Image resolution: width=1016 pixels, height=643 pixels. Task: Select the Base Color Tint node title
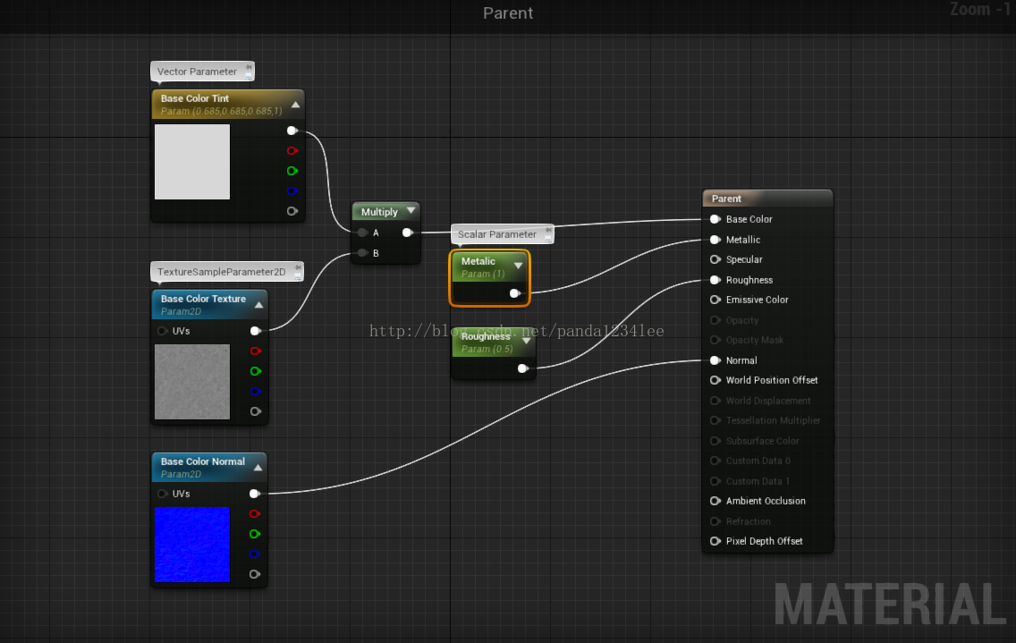[x=194, y=98]
